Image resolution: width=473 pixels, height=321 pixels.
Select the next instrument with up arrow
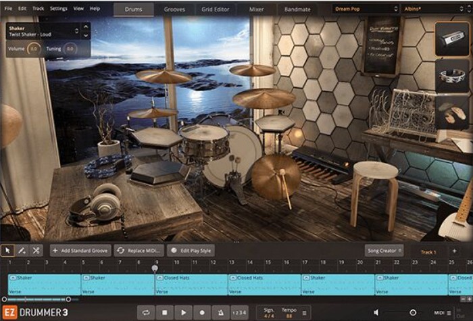[x=86, y=26]
